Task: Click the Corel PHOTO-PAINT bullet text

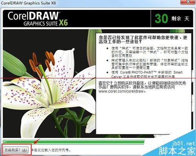Action: 147,74
